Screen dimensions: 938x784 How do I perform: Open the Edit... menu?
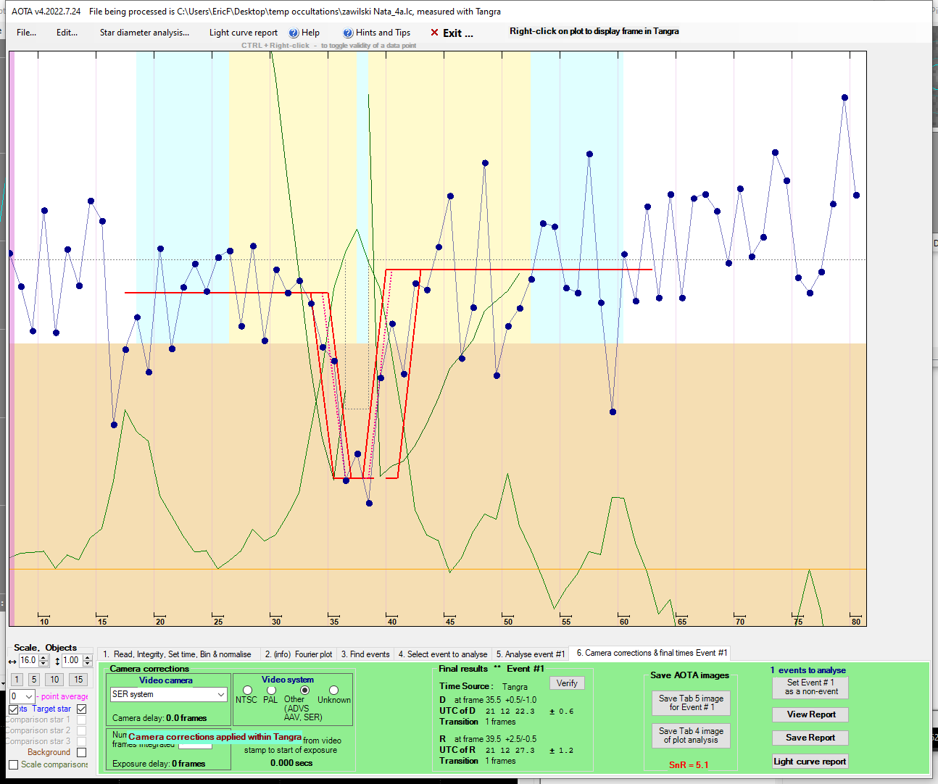pos(67,33)
